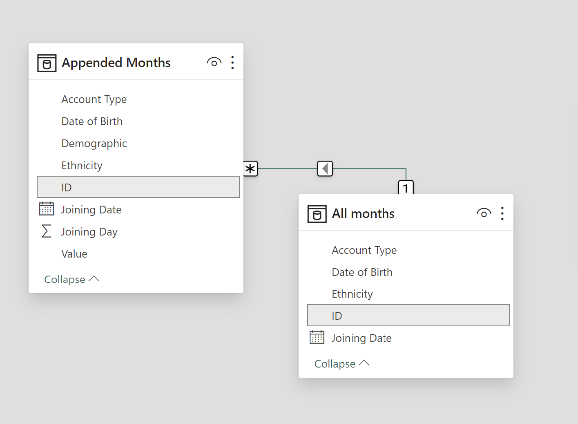The image size is (578, 424).
Task: Click the one-side relationship cardinality marker
Action: (406, 188)
